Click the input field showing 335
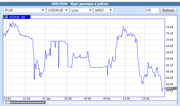180x106 pixels. [152, 10]
